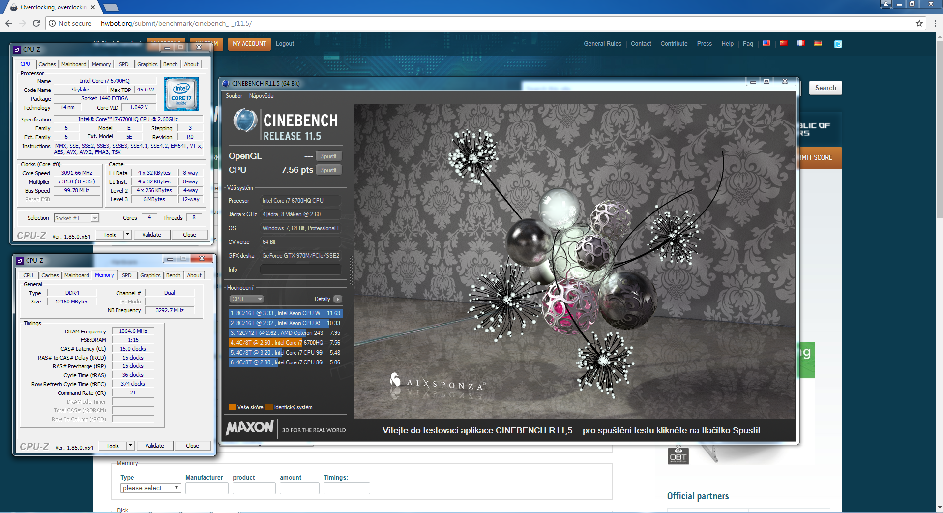Select ranking row 4C/8T @ 2.60 i7-6700HQ
The height and width of the screenshot is (513, 943).
click(x=285, y=343)
